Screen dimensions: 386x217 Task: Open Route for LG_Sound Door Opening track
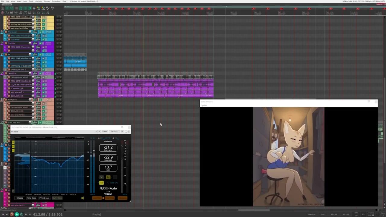[38, 85]
